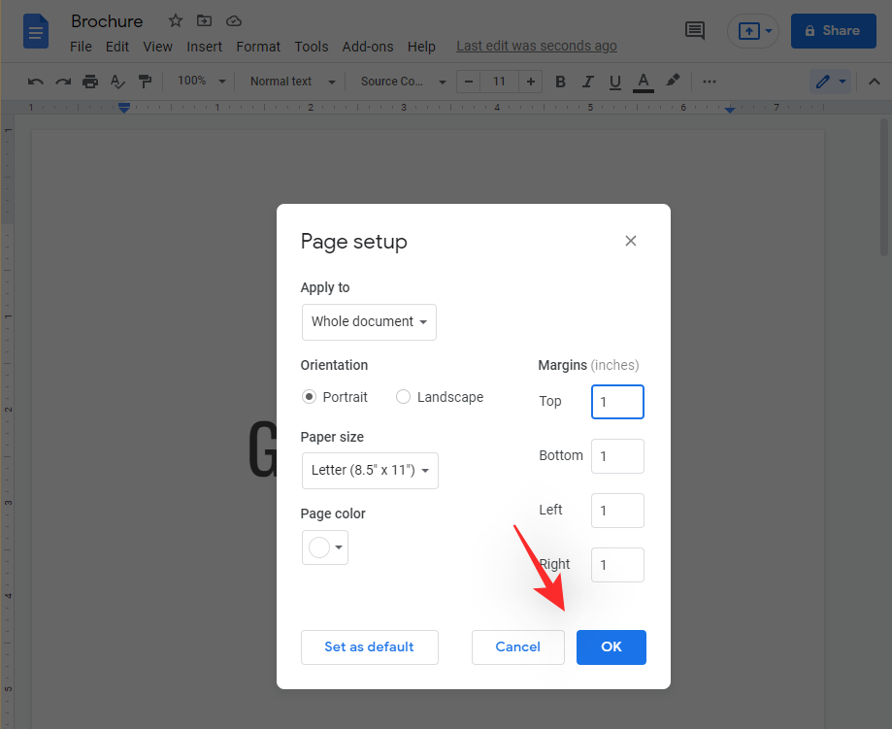892x729 pixels.
Task: Star the Brochure document
Action: [x=176, y=20]
